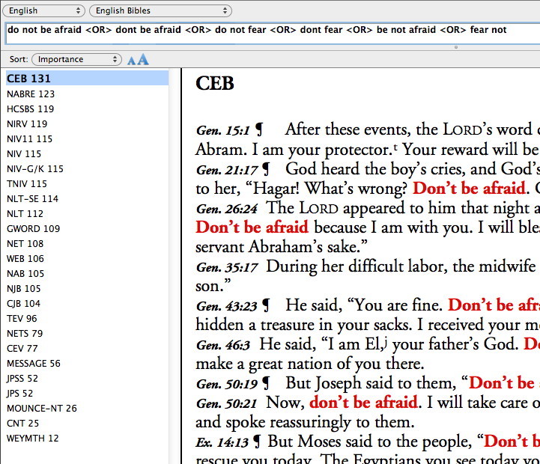Open the Gen. 26:24 verse reference
This screenshot has width=540, height=464.
tap(228, 209)
